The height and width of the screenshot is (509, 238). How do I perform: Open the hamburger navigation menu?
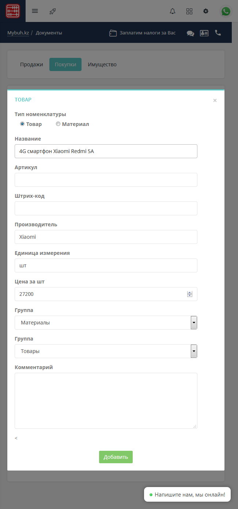(35, 11)
